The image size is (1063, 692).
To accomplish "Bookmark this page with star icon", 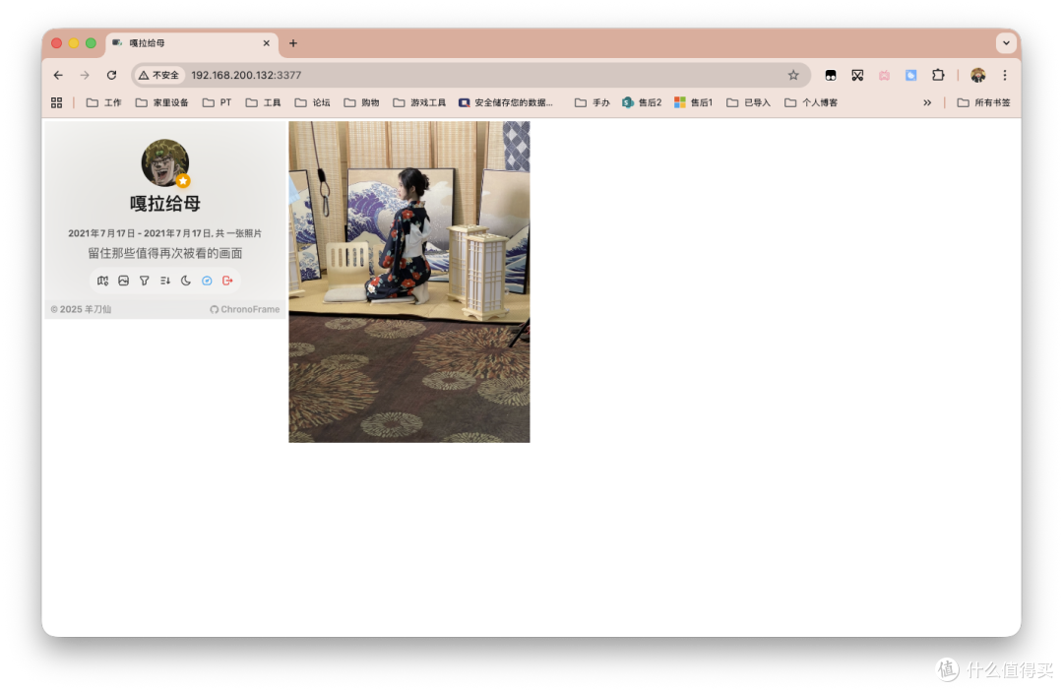I will point(793,75).
